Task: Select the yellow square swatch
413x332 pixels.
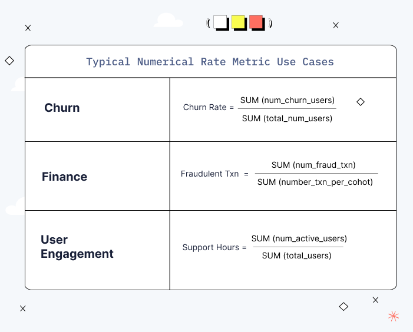Action: point(238,23)
